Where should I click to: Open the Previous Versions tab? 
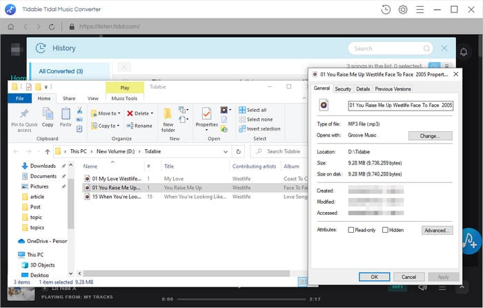click(x=393, y=89)
